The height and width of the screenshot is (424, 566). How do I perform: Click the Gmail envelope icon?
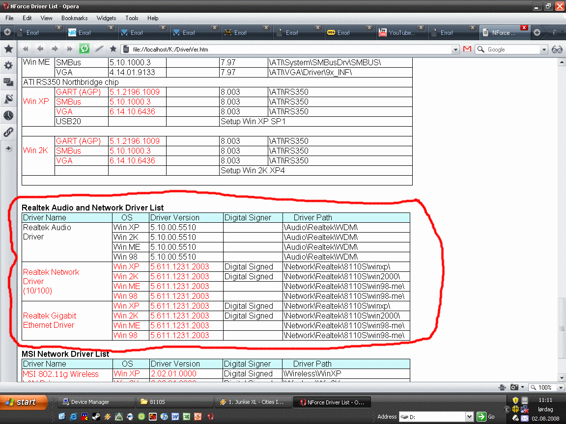coord(467,49)
